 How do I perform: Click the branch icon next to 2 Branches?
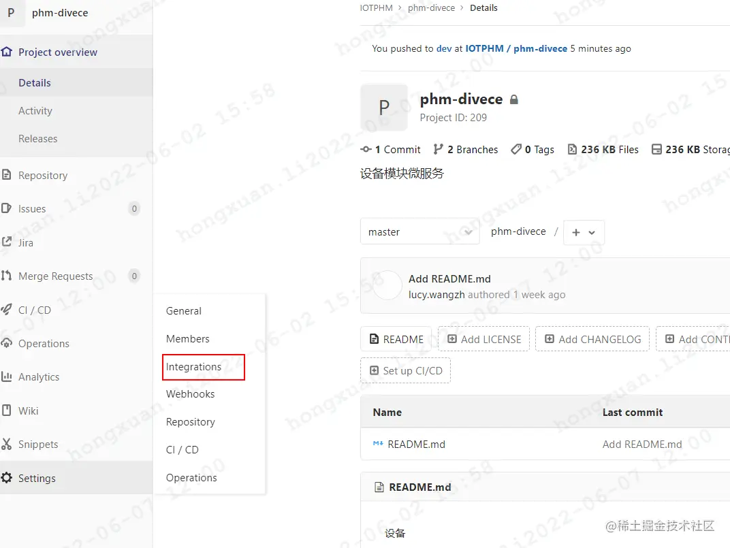coord(438,149)
